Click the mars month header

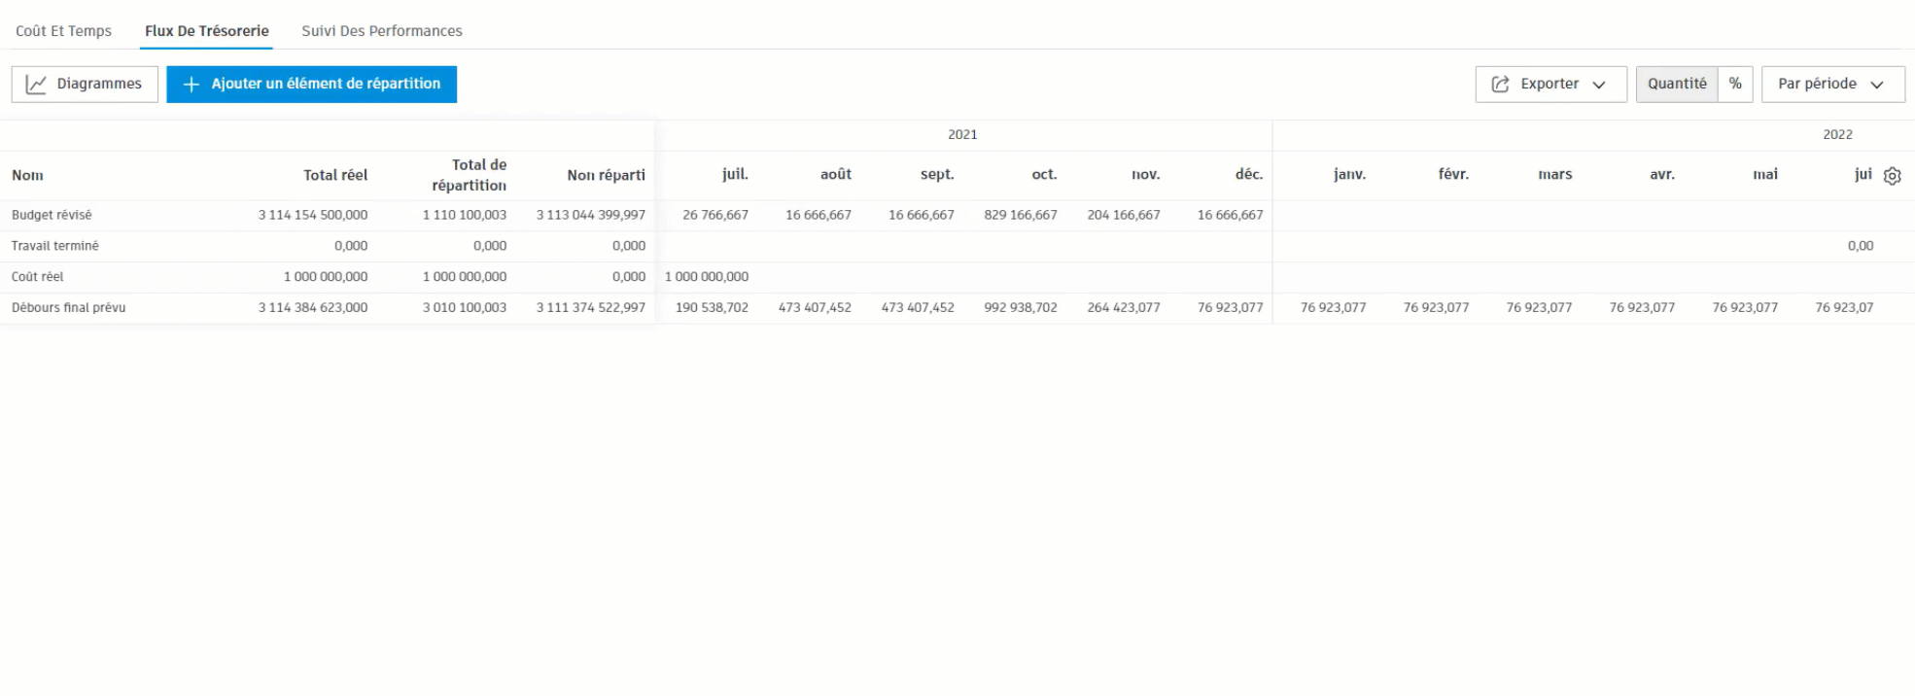tap(1555, 174)
